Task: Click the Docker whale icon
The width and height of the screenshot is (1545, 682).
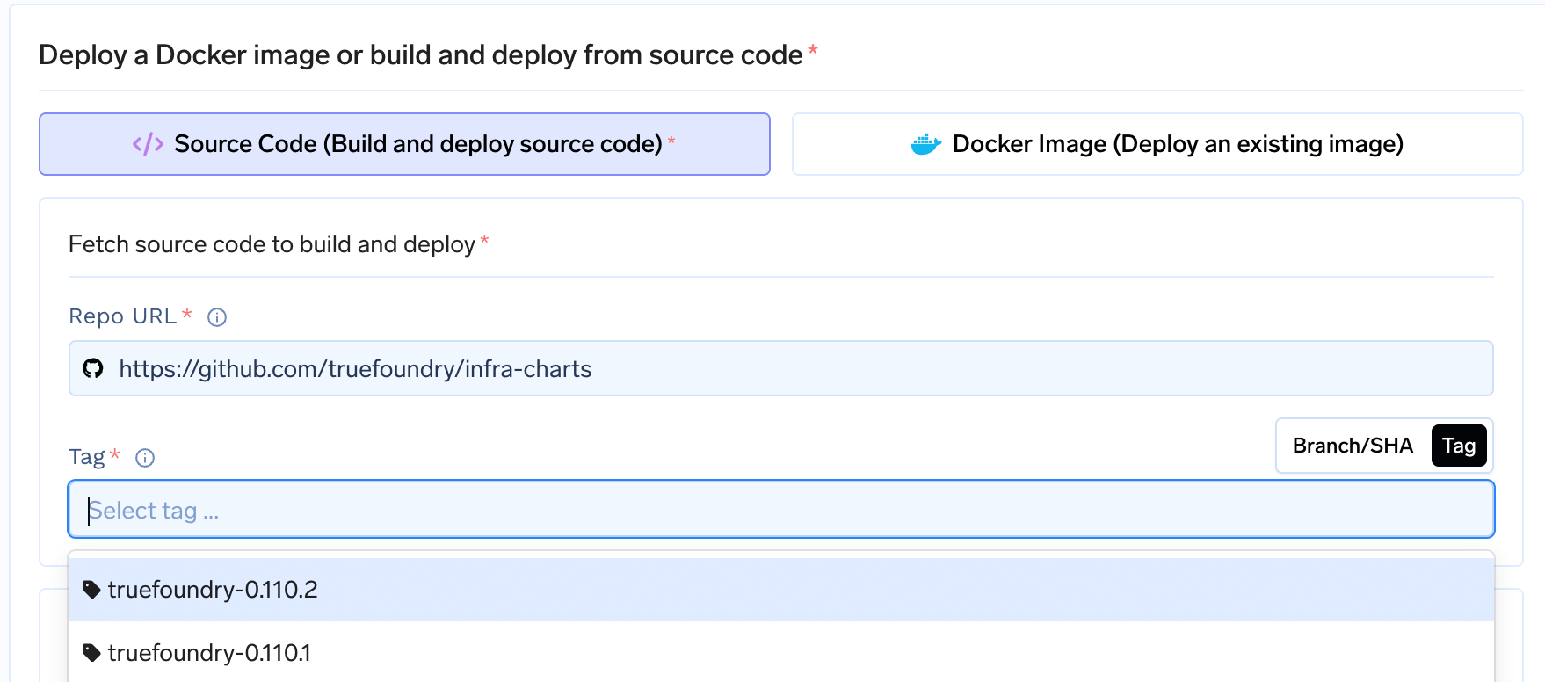Action: tap(925, 144)
